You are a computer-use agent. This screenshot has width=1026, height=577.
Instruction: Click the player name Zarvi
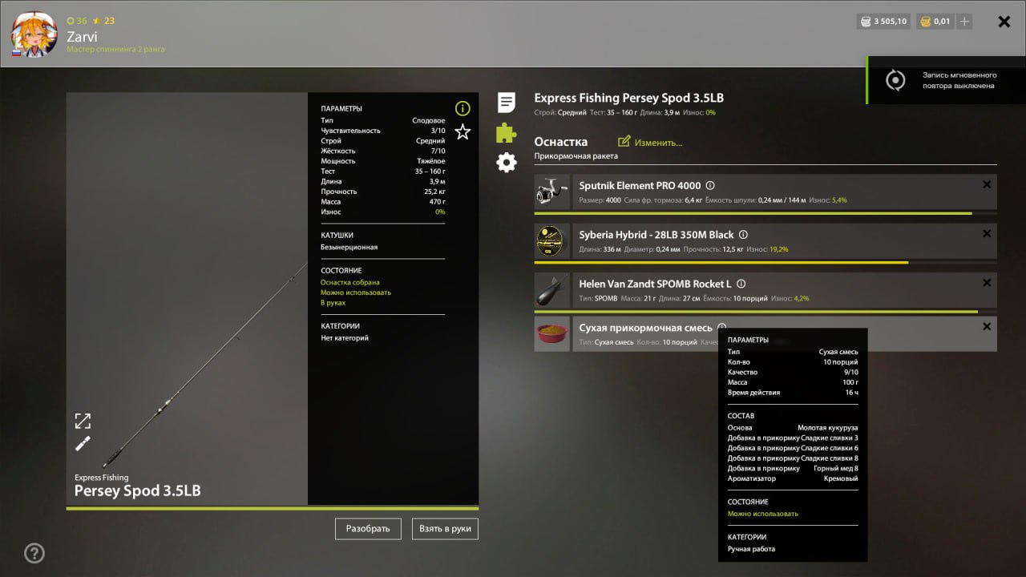tap(83, 37)
